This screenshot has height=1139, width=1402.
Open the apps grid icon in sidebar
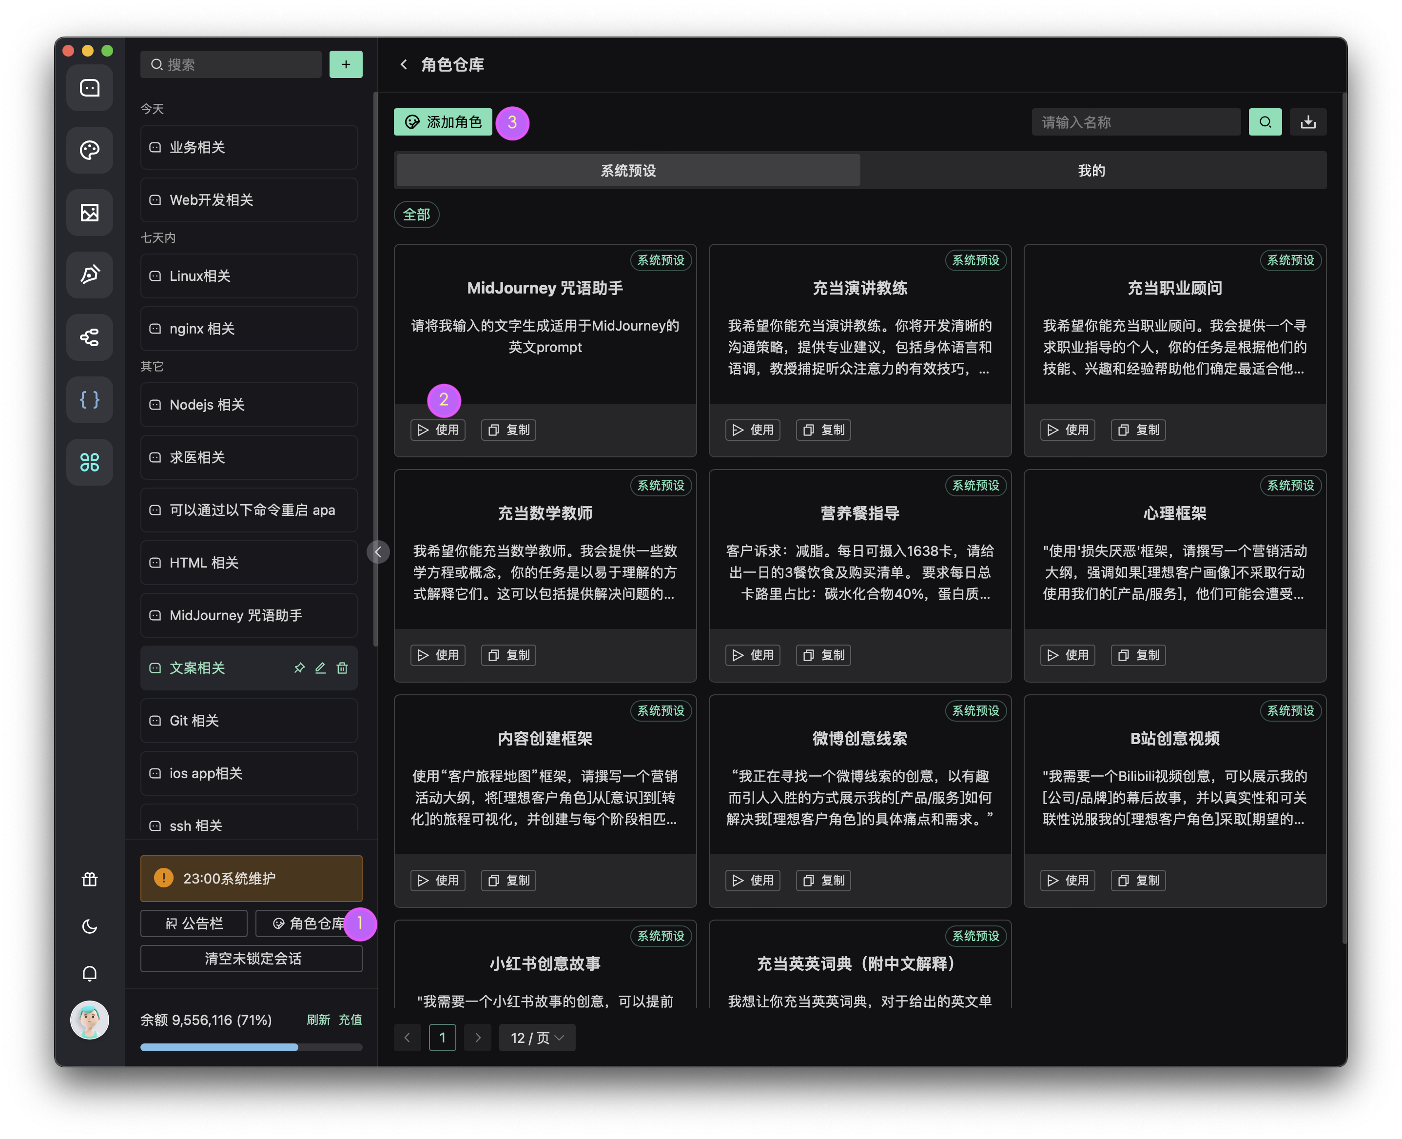tap(89, 462)
